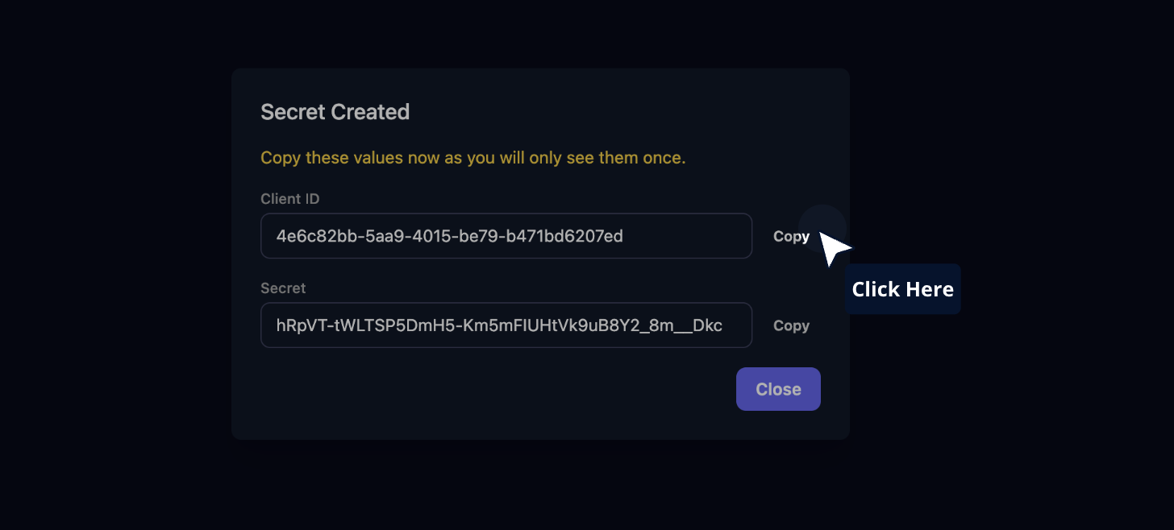Dismiss the Secret Created modal via Close
This screenshot has height=530, width=1174.
[777, 389]
